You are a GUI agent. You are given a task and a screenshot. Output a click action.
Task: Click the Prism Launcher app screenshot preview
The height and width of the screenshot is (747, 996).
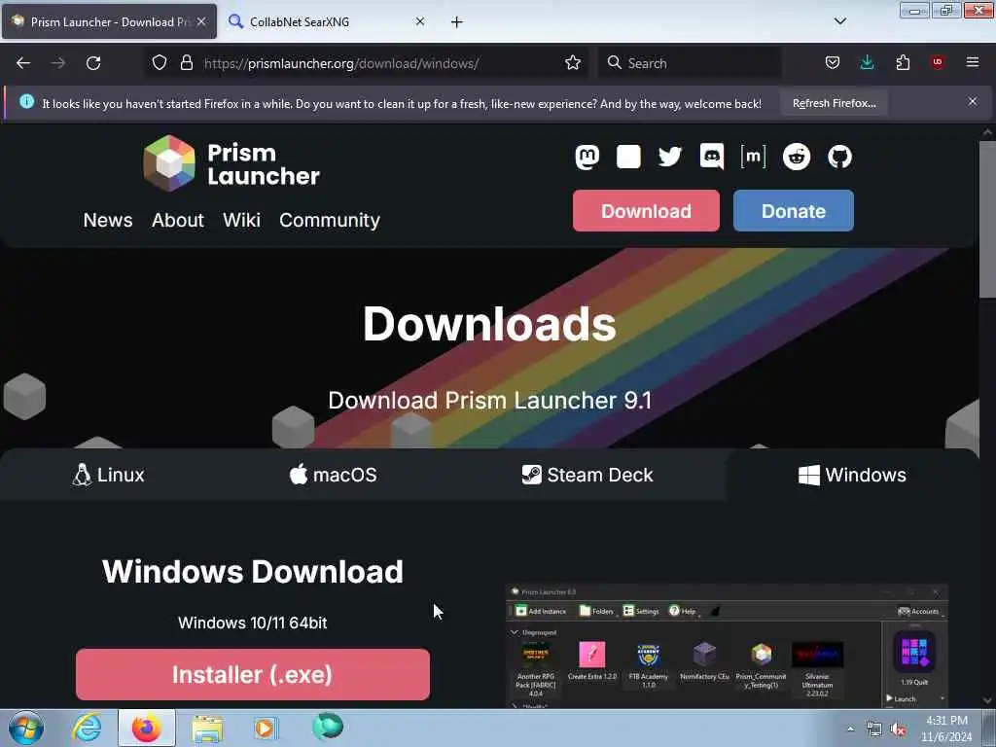tap(727, 646)
